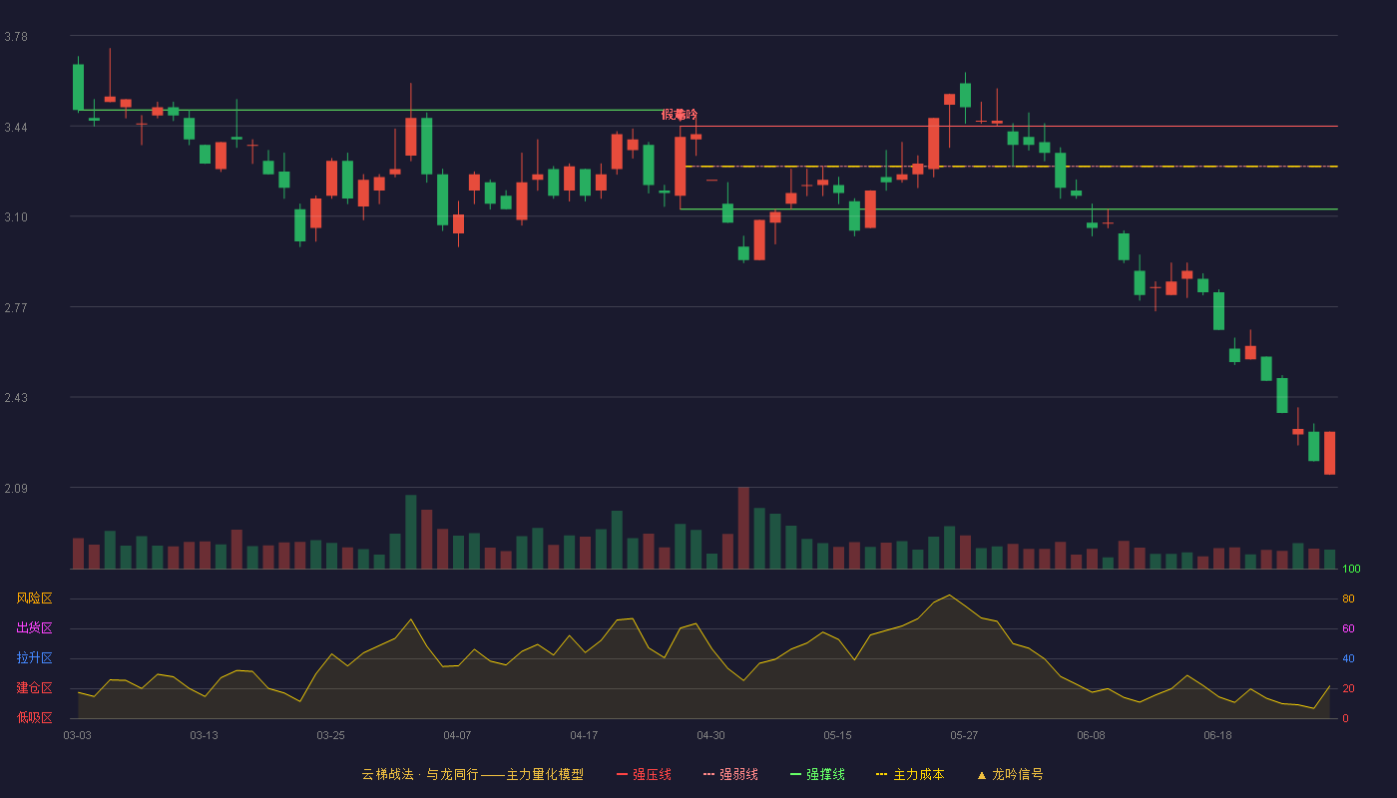Click the yellow 主力成本 dashed legend marker
Screen dimensions: 1397x798
pyautogui.click(x=881, y=774)
